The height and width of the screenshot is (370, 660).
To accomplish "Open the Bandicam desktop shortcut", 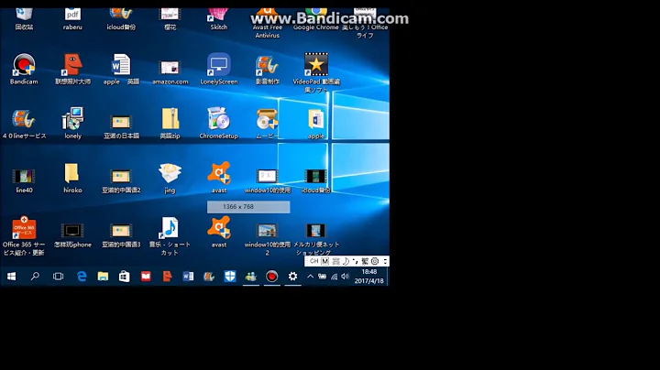I will [24, 65].
